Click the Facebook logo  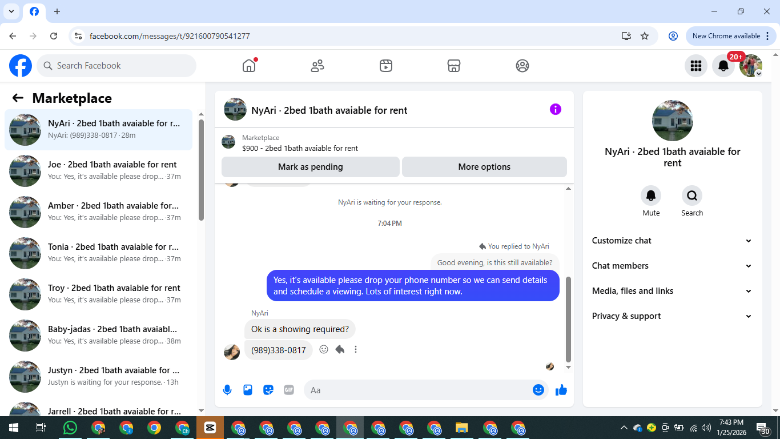(21, 66)
